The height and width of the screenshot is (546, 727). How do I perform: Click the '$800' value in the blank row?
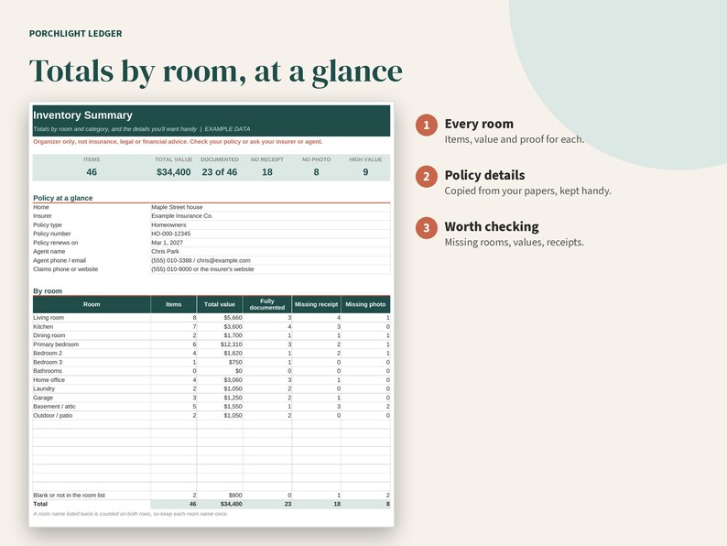[x=235, y=496]
